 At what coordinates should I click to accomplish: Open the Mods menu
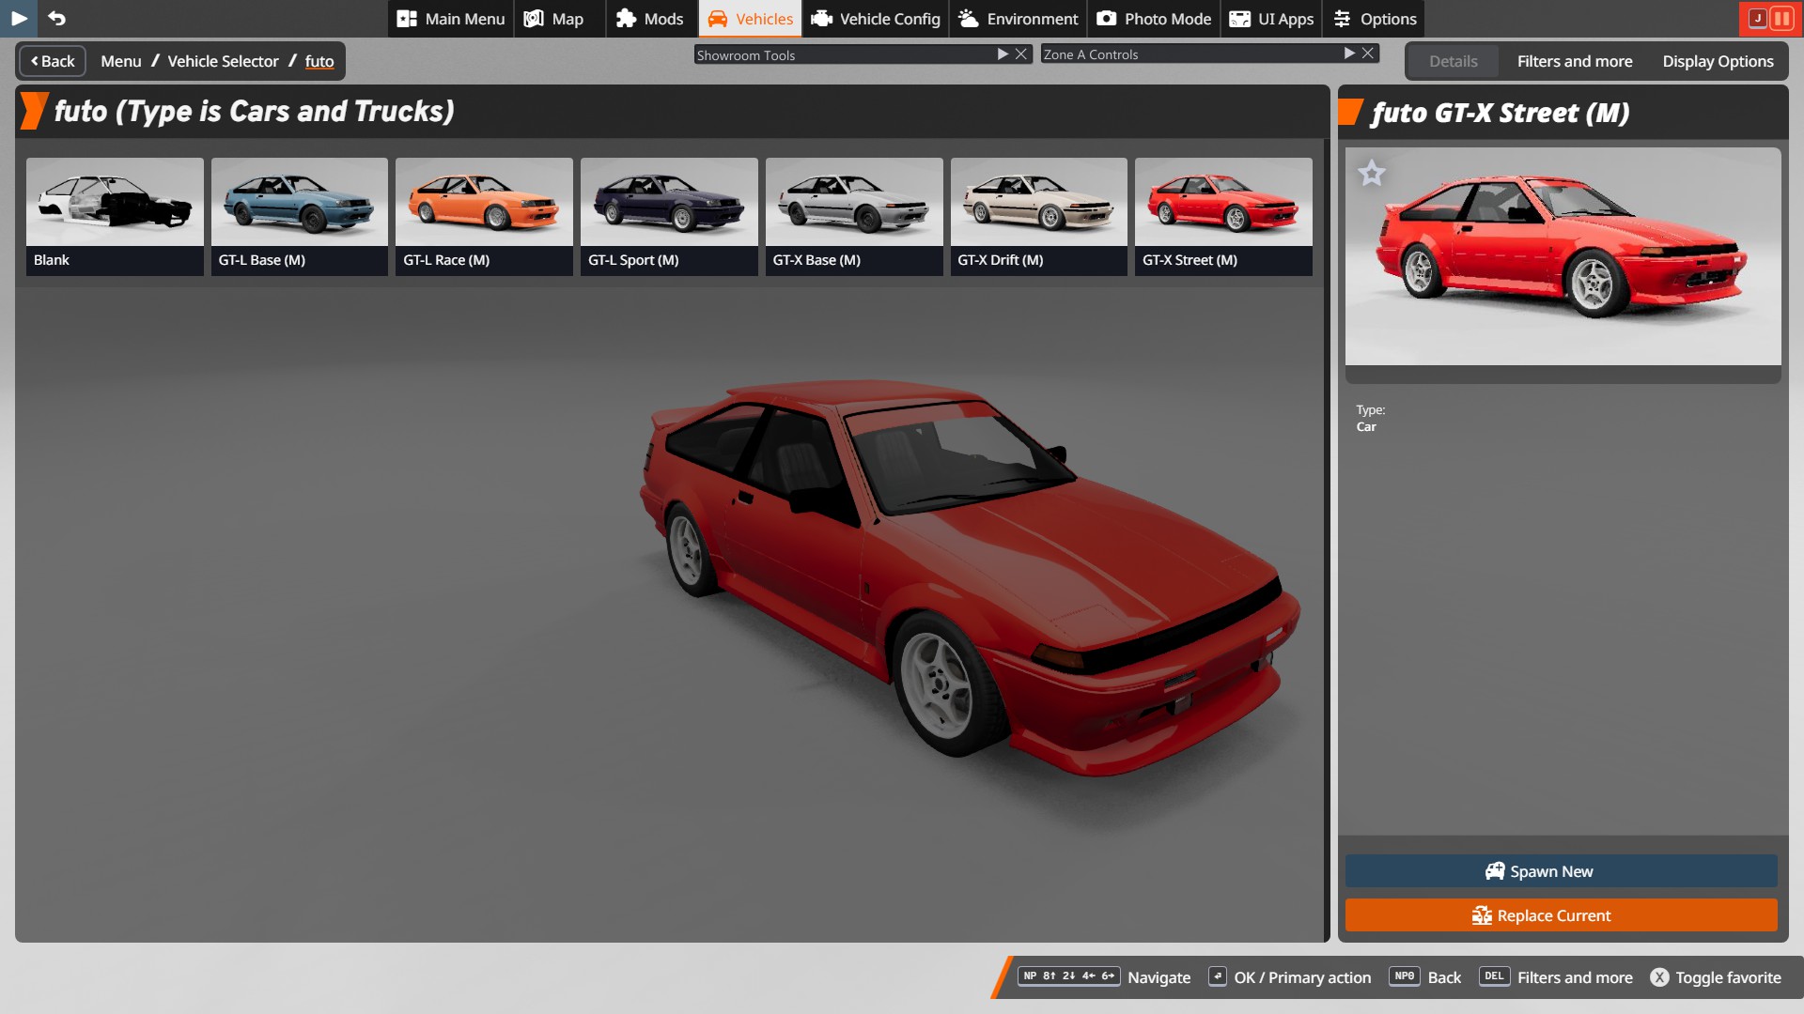(x=650, y=19)
